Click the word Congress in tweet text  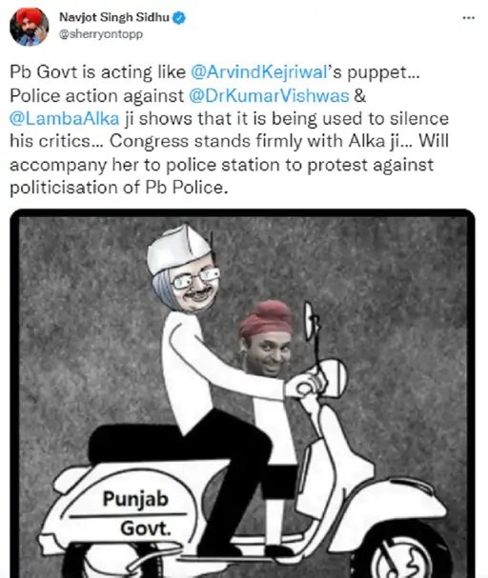point(150,141)
